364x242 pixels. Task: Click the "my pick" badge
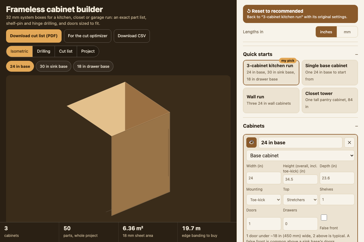click(x=288, y=60)
